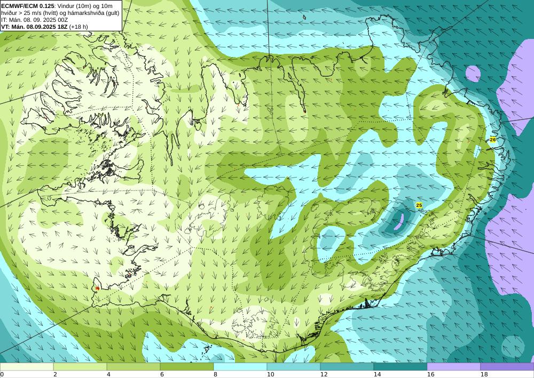Select the 6–8 m/s olive green legend swatch
Viewport: 534px width, 378px height.
coord(187,367)
